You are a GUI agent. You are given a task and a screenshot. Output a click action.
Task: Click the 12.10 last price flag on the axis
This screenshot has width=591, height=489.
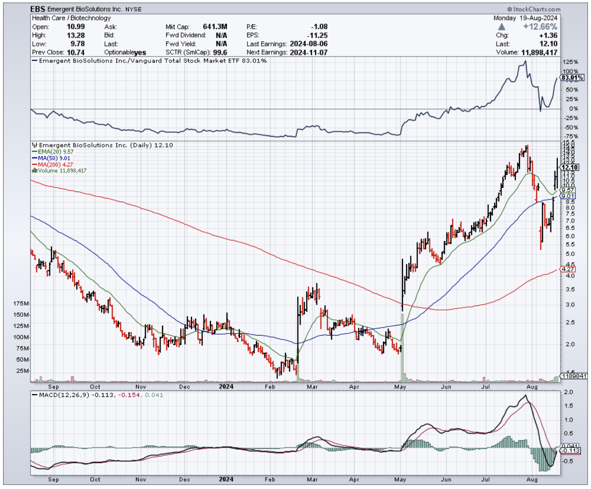(569, 167)
